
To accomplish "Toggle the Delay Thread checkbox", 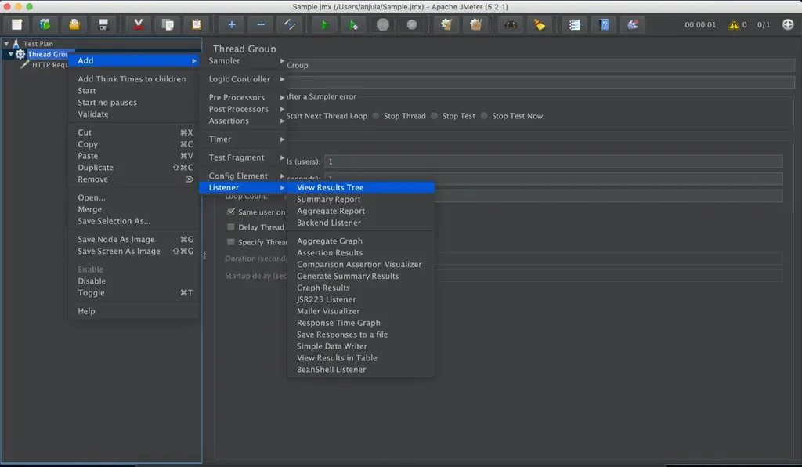I will pyautogui.click(x=231, y=227).
